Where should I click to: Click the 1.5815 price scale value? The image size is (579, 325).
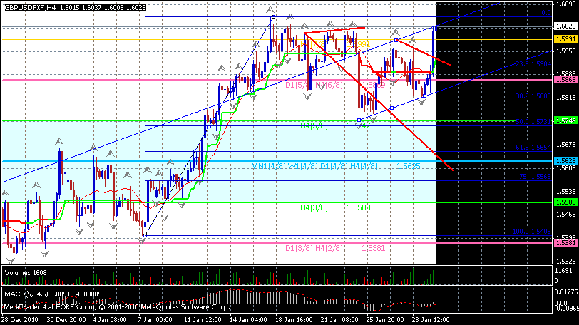click(x=566, y=98)
